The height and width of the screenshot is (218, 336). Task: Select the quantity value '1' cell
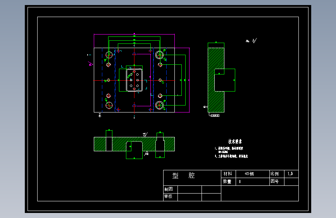(253, 182)
